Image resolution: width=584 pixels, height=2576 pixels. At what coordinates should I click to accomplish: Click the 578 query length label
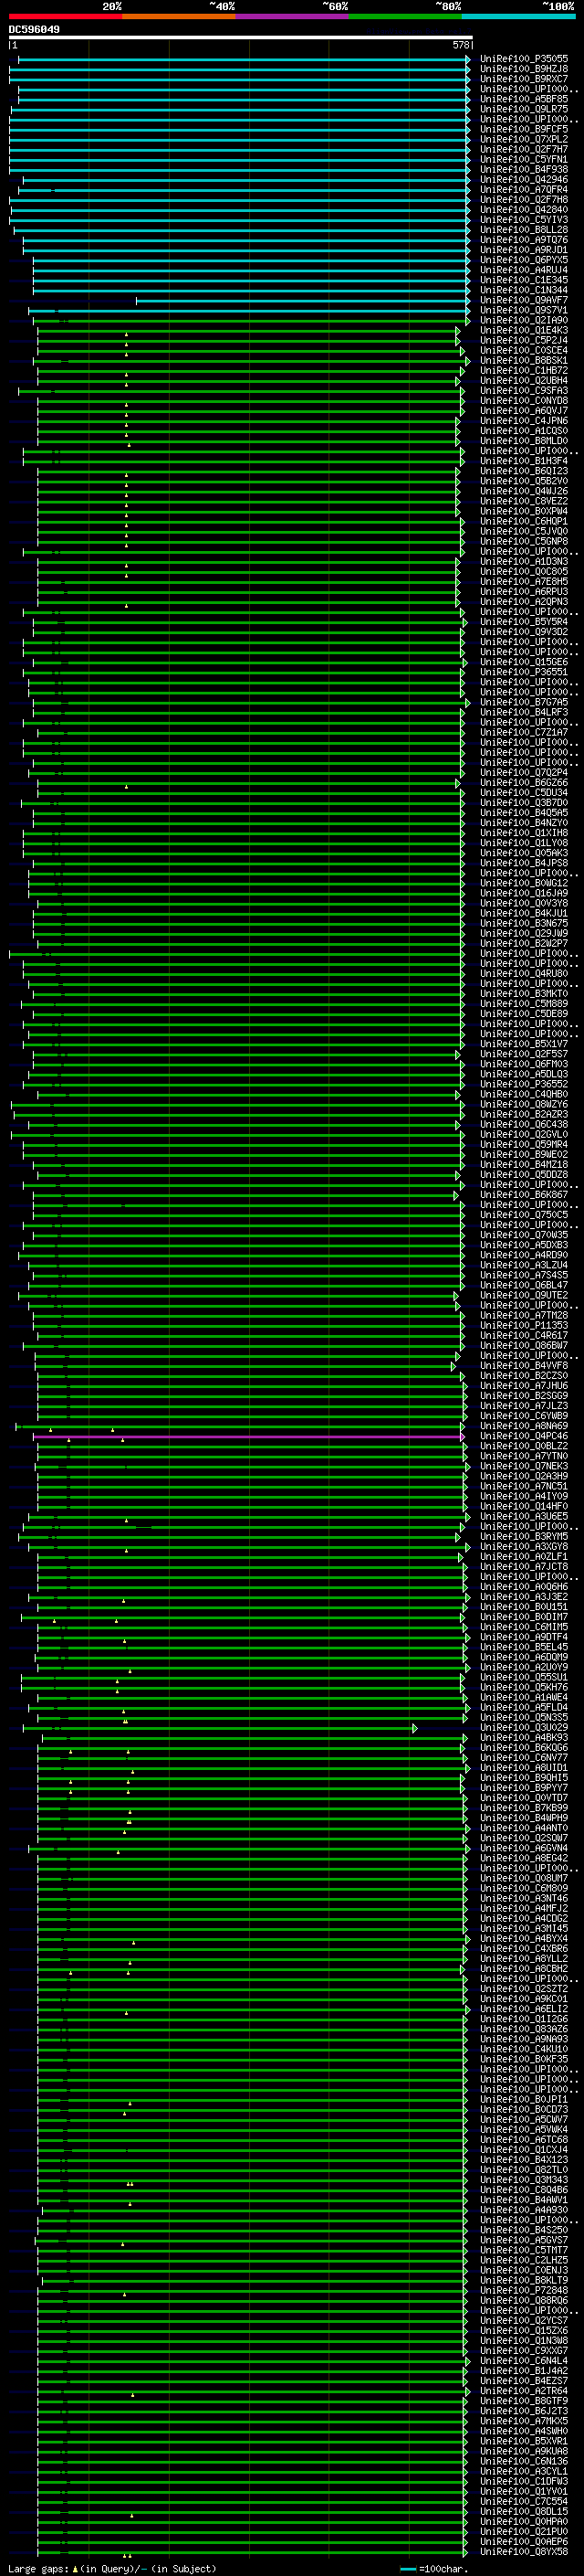click(x=461, y=45)
